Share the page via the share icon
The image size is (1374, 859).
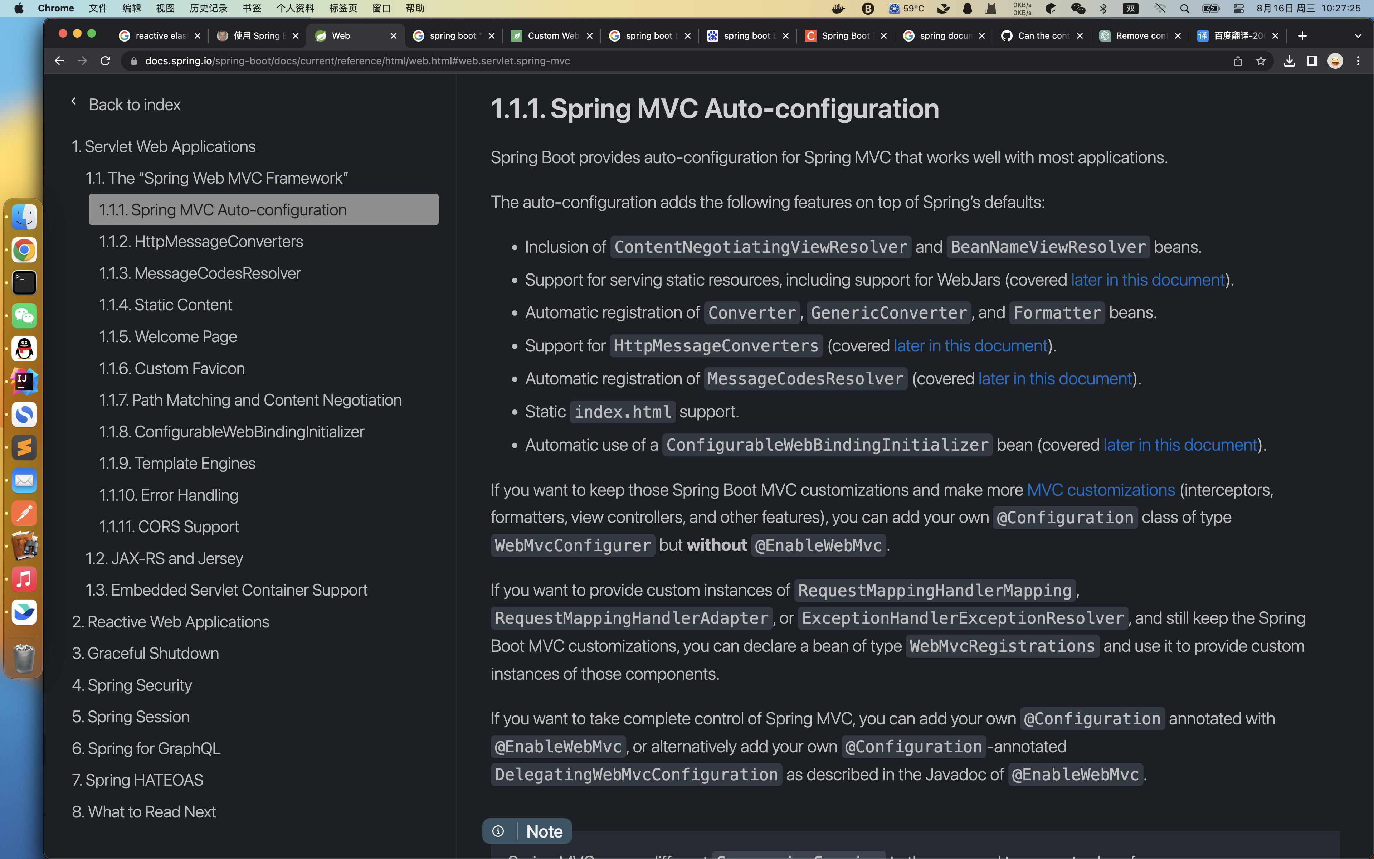(1238, 61)
